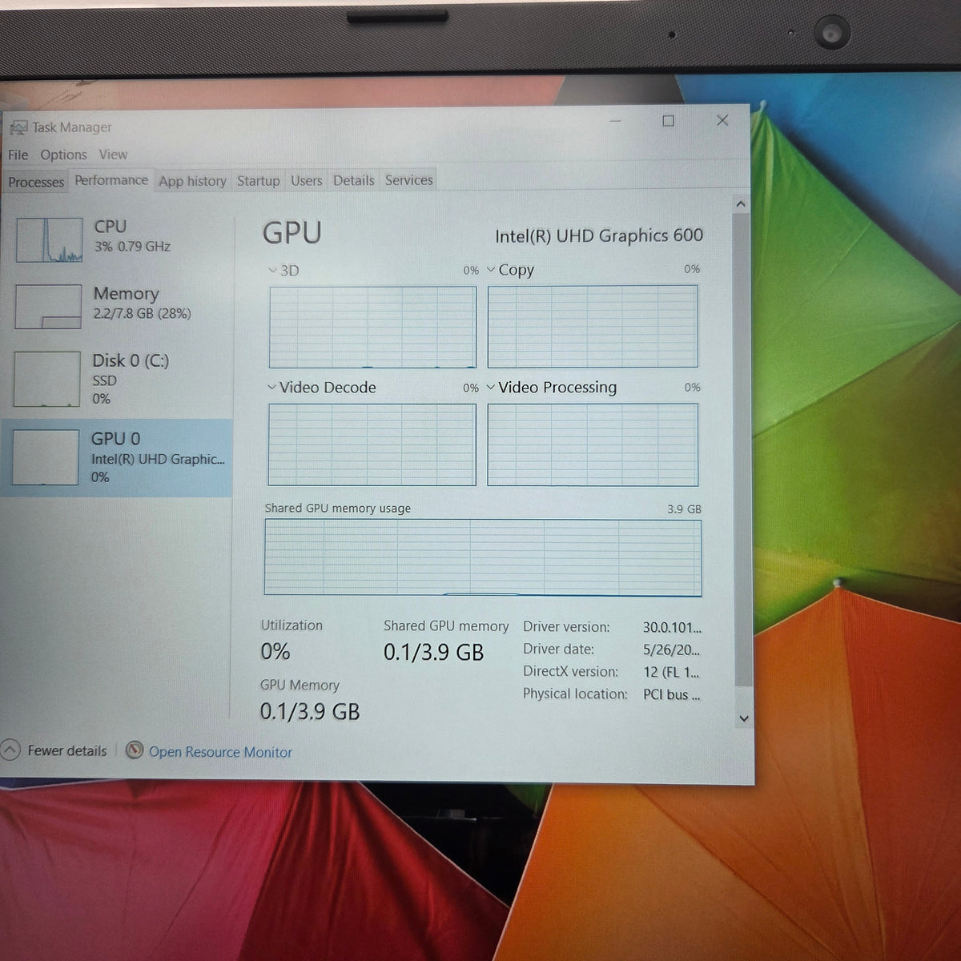Viewport: 961px width, 961px height.
Task: Click the Shared GPU memory usage graph
Action: 483,557
